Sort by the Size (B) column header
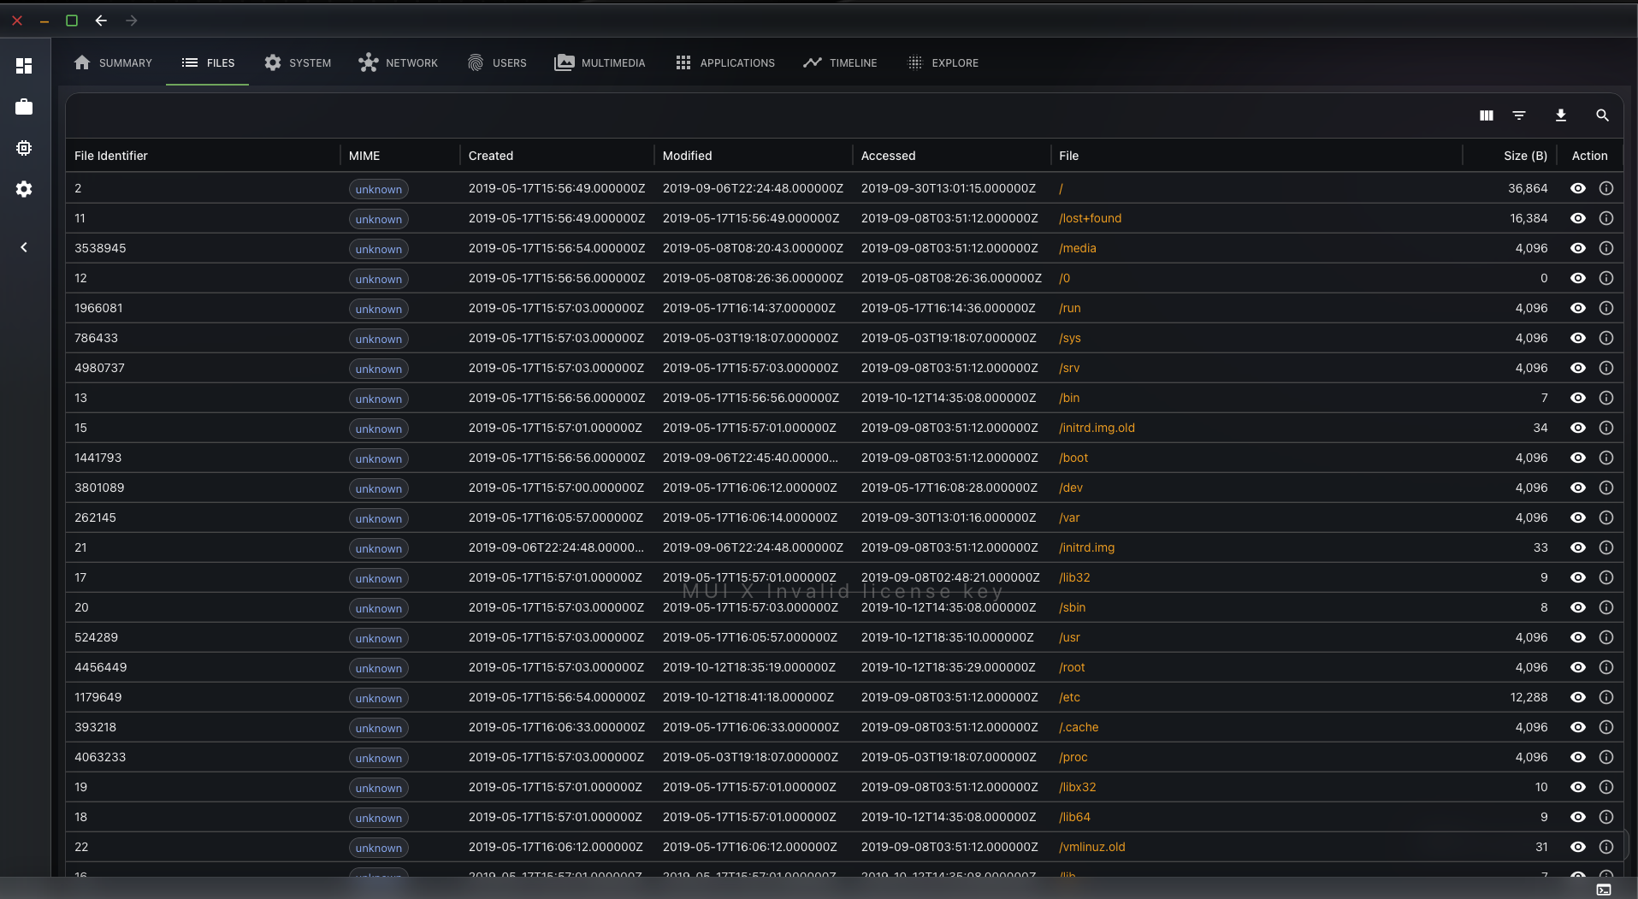The width and height of the screenshot is (1638, 899). click(1525, 156)
